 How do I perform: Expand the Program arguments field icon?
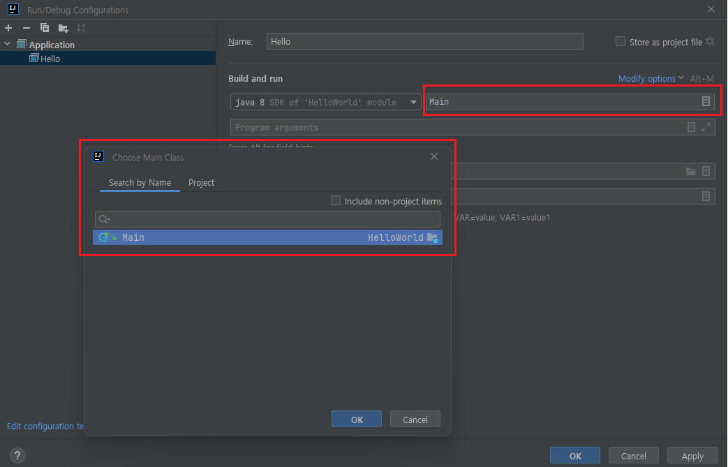click(x=704, y=126)
